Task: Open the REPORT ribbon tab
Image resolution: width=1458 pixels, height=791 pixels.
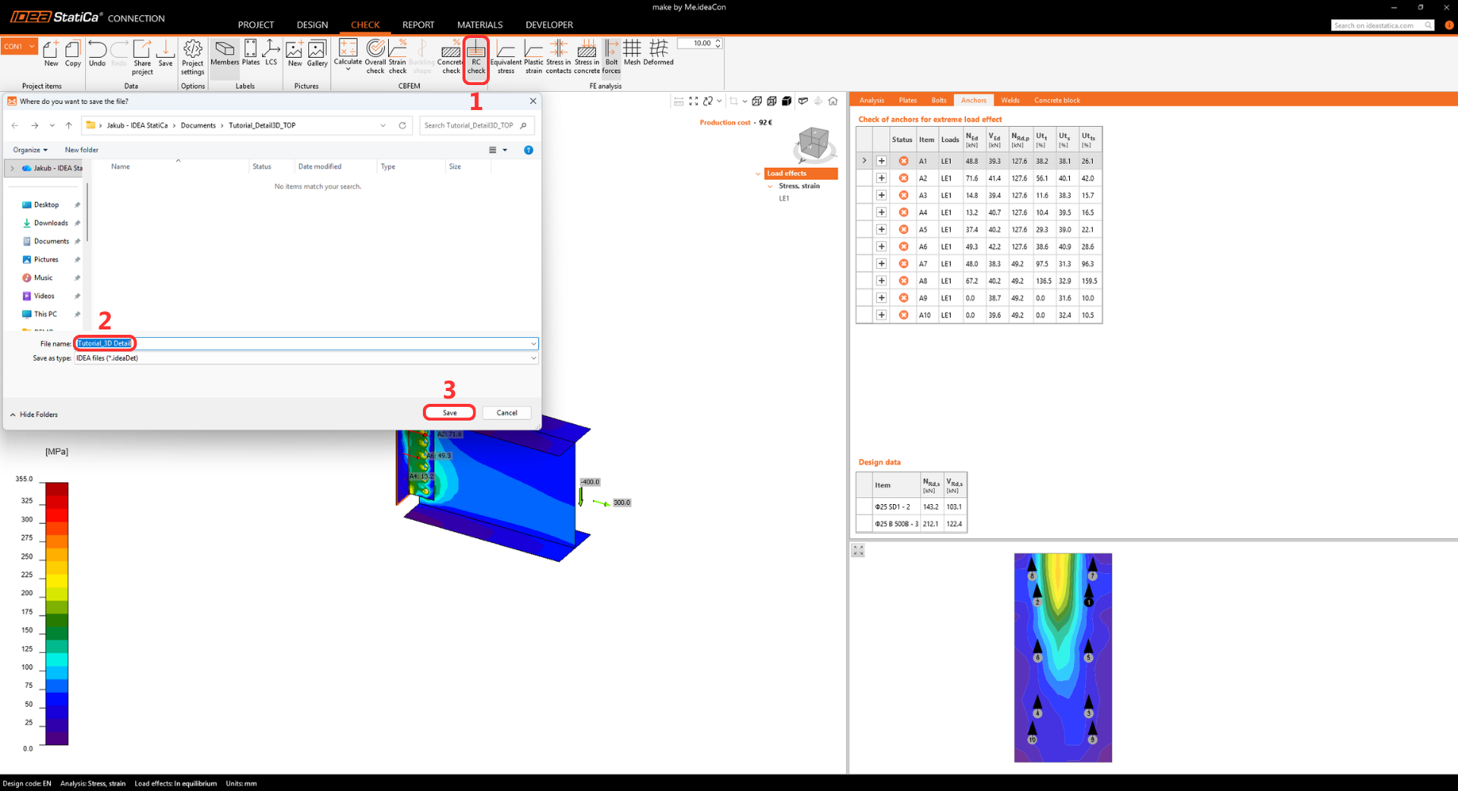Action: (x=418, y=25)
